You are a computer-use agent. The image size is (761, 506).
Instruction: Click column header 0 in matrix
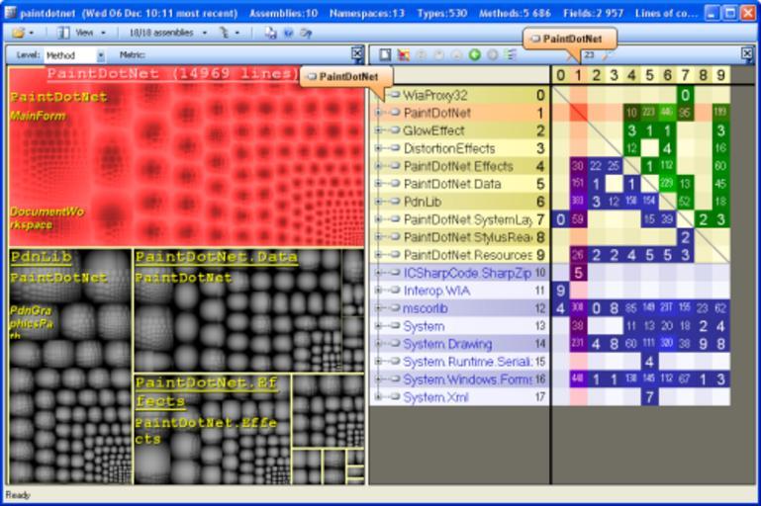(x=560, y=75)
